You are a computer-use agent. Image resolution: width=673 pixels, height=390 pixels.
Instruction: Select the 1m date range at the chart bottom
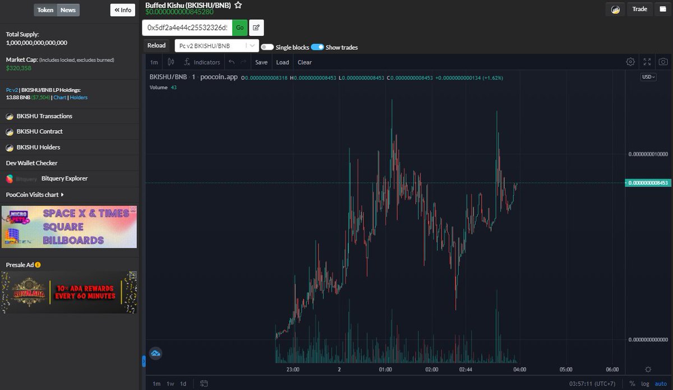(156, 384)
